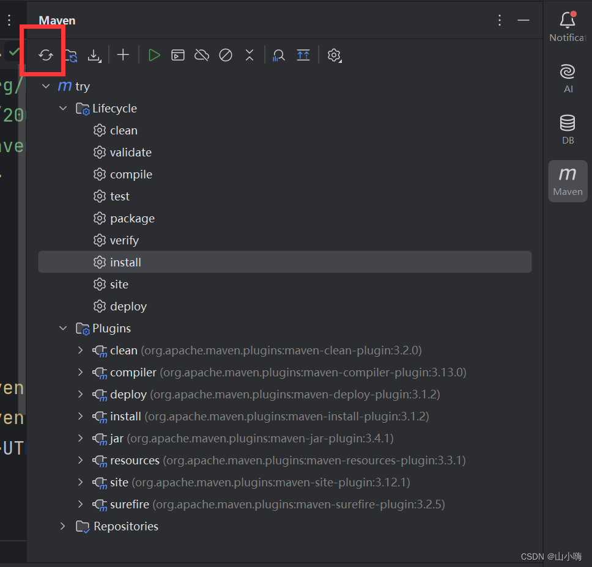Expand the Repositories folder
This screenshot has width=592, height=567.
[x=63, y=526]
